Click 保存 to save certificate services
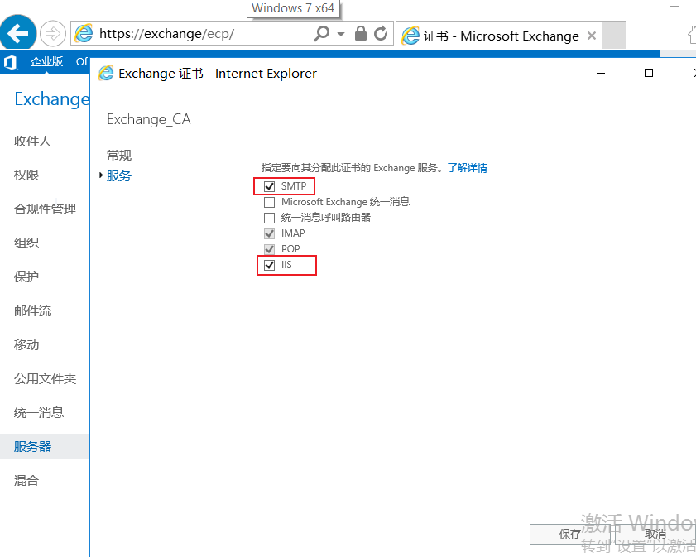 [569, 534]
